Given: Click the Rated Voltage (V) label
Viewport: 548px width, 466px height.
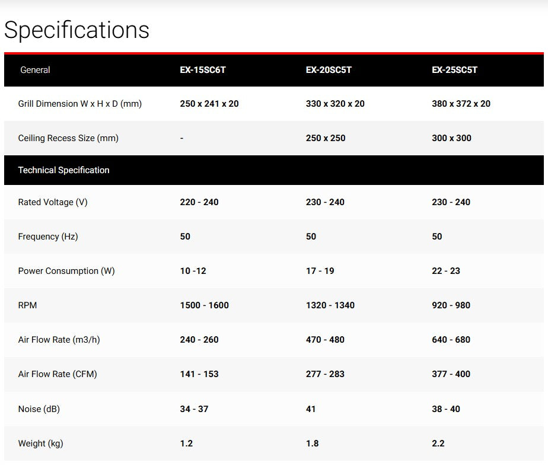Looking at the screenshot, I should 53,202.
